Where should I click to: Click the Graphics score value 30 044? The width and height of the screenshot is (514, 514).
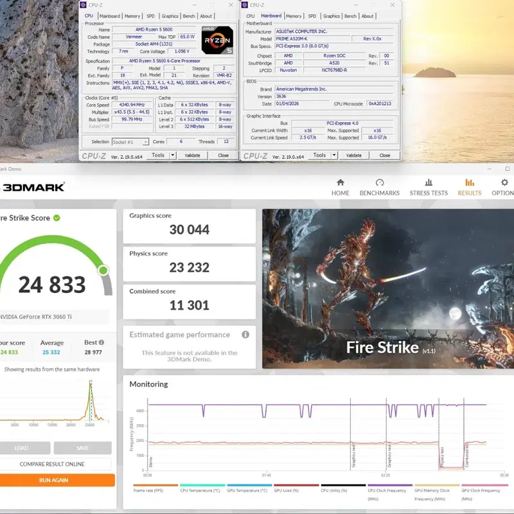pos(189,229)
